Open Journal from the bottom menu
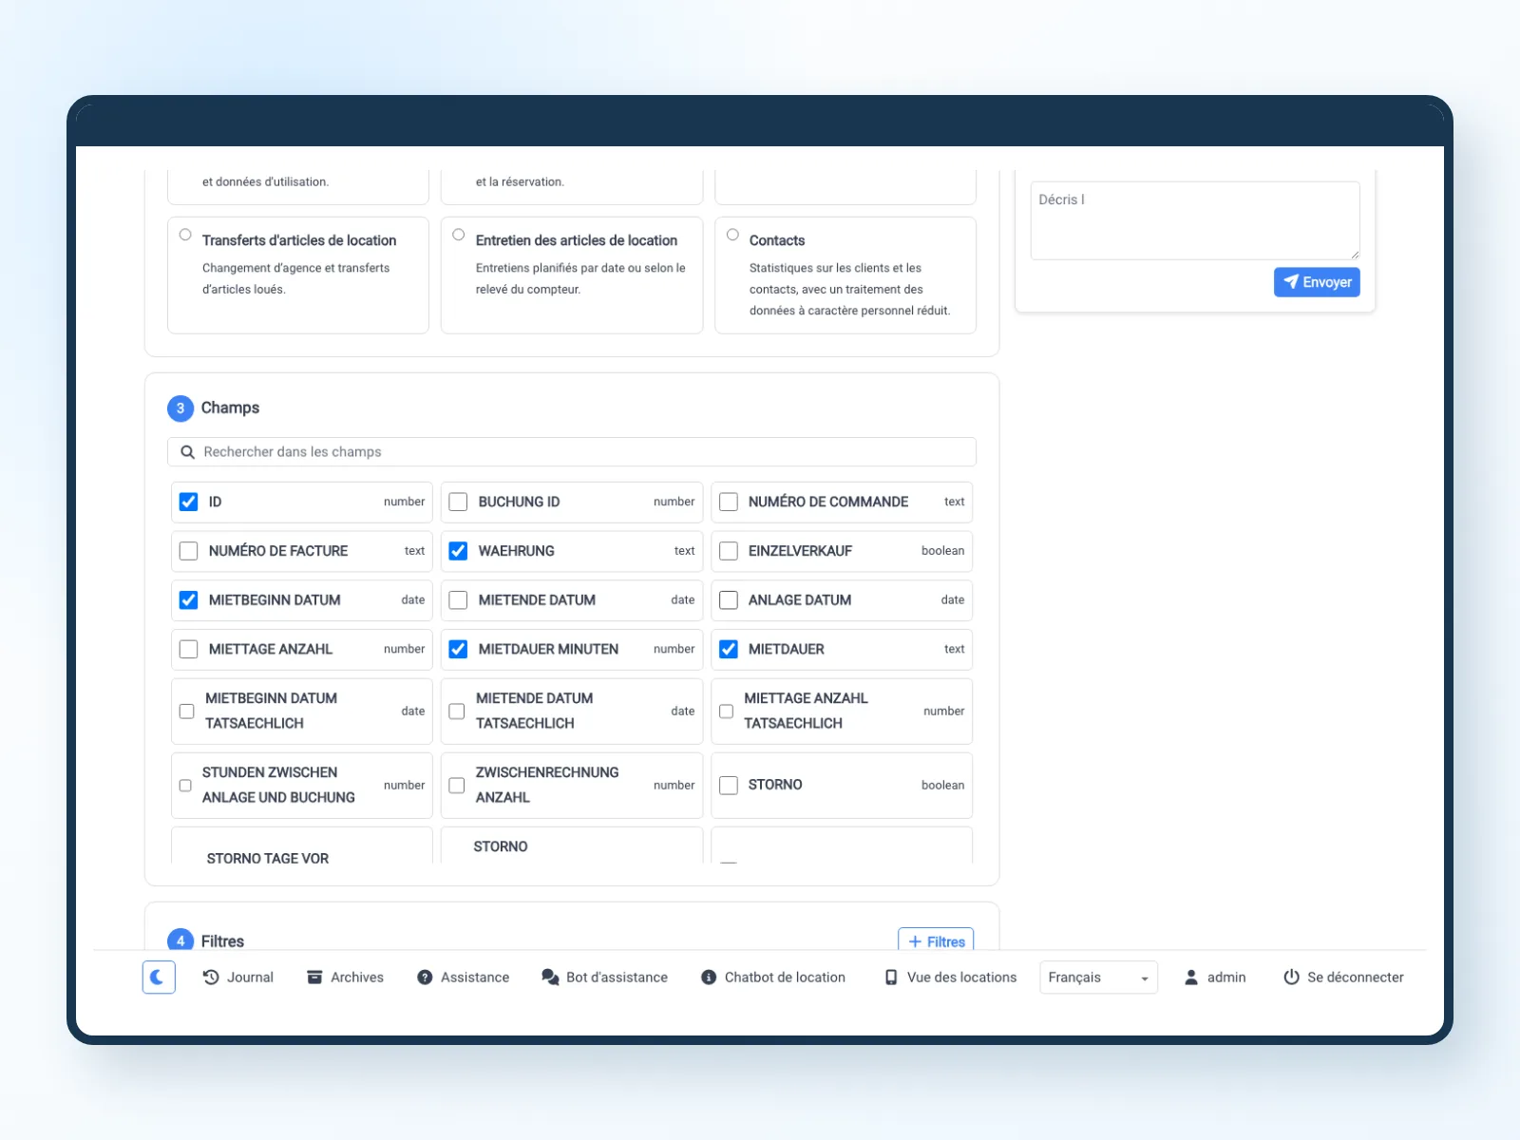 238,977
